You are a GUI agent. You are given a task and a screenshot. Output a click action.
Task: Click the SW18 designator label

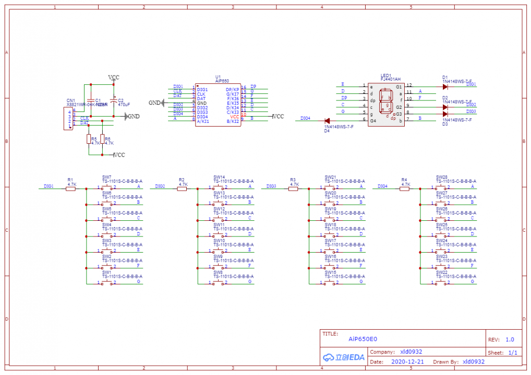[x=330, y=224]
